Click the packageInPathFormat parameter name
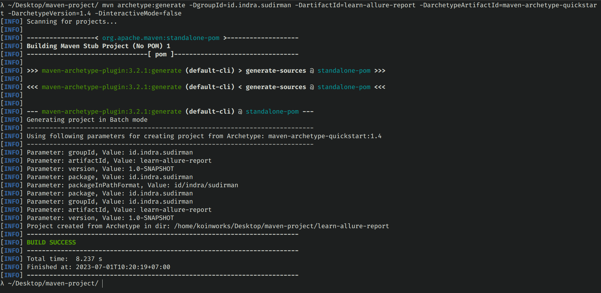601x293 pixels. click(104, 185)
